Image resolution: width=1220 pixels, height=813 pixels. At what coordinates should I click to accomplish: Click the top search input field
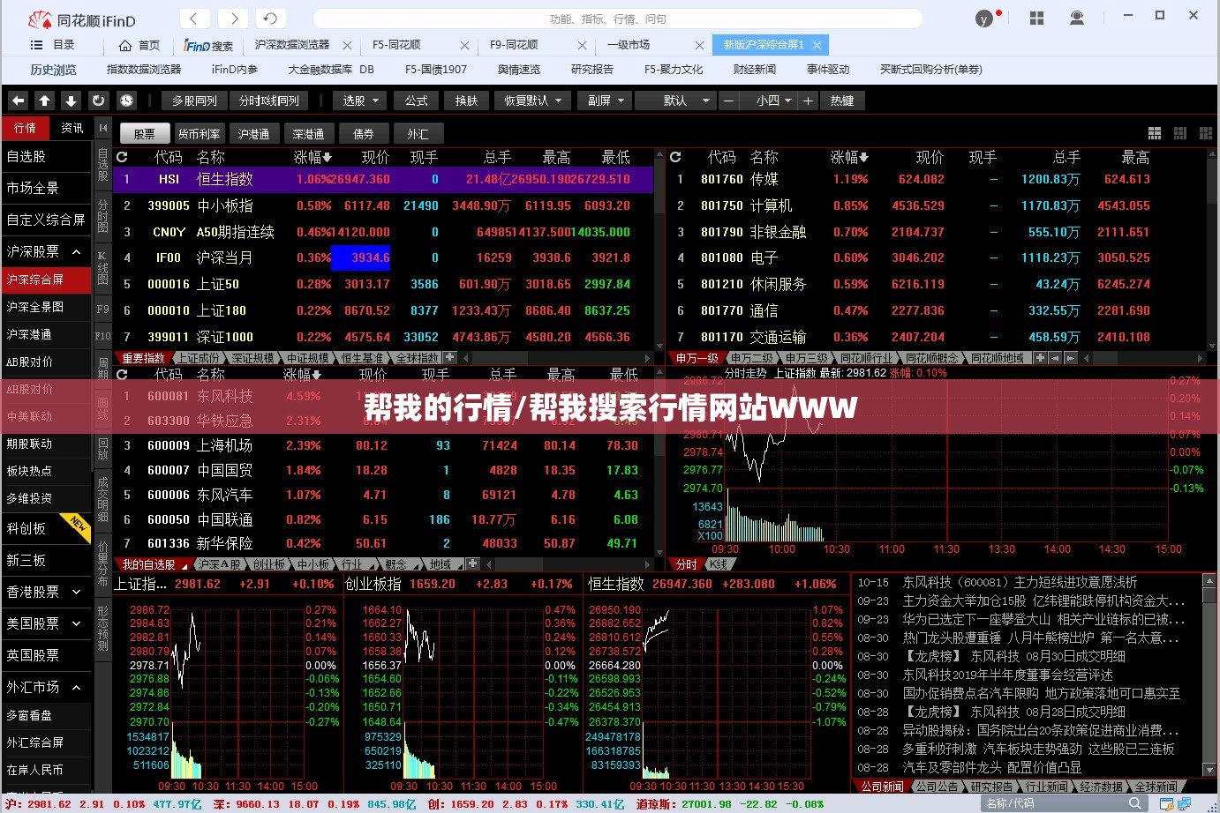pos(618,19)
